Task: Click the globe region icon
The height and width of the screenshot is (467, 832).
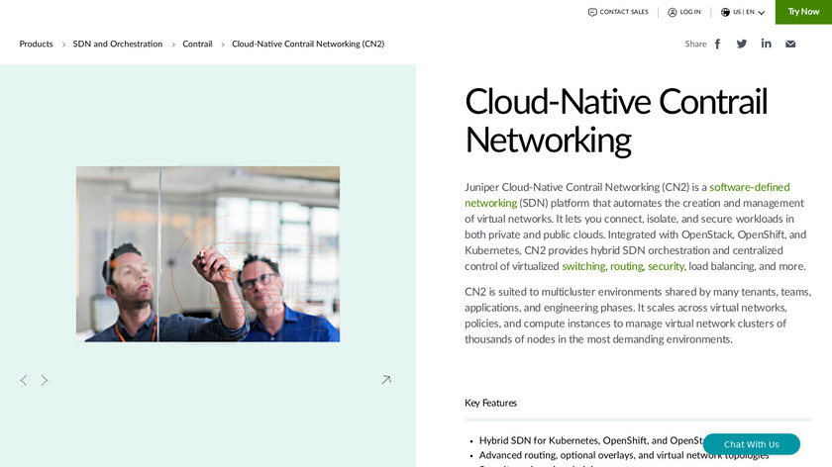Action: [725, 12]
